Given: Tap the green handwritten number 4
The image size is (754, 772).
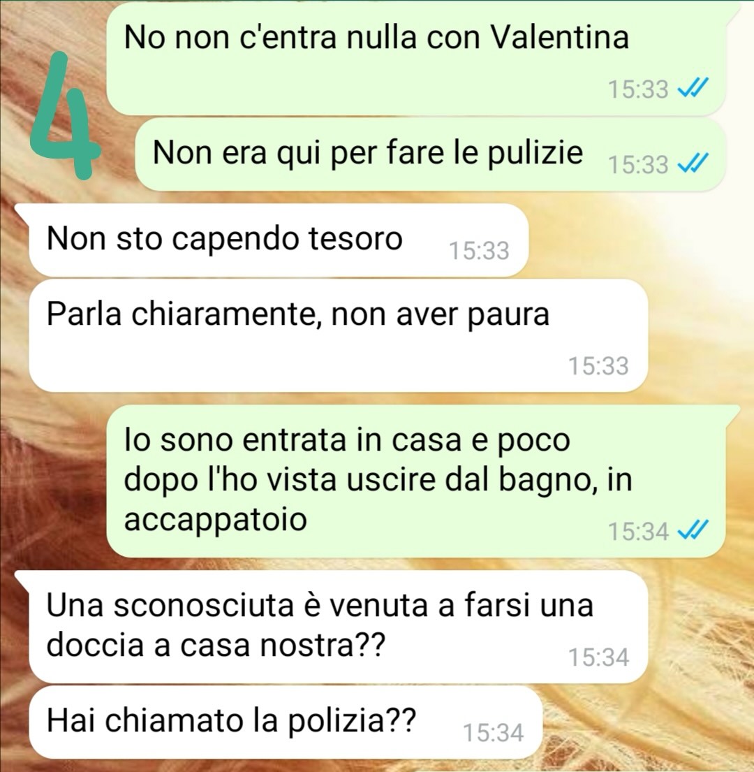Looking at the screenshot, I should point(64,116).
